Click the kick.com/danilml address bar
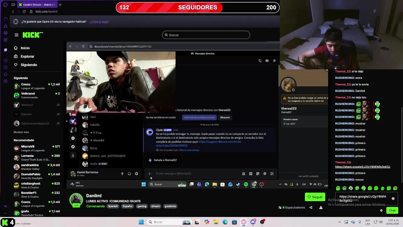The height and width of the screenshot is (227, 403). tap(47, 12)
